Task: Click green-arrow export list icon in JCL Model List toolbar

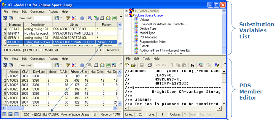Action: 96,18
